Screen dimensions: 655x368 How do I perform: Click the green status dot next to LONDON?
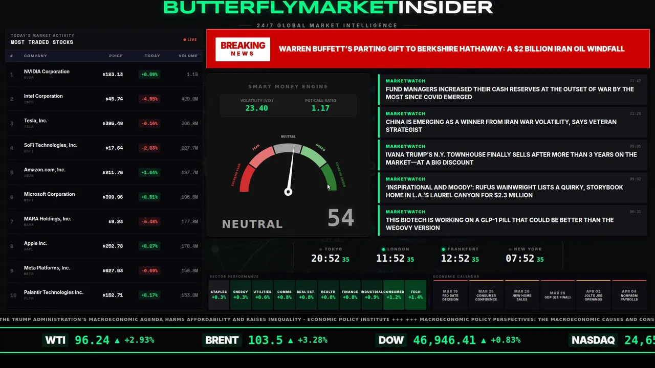pyautogui.click(x=384, y=249)
